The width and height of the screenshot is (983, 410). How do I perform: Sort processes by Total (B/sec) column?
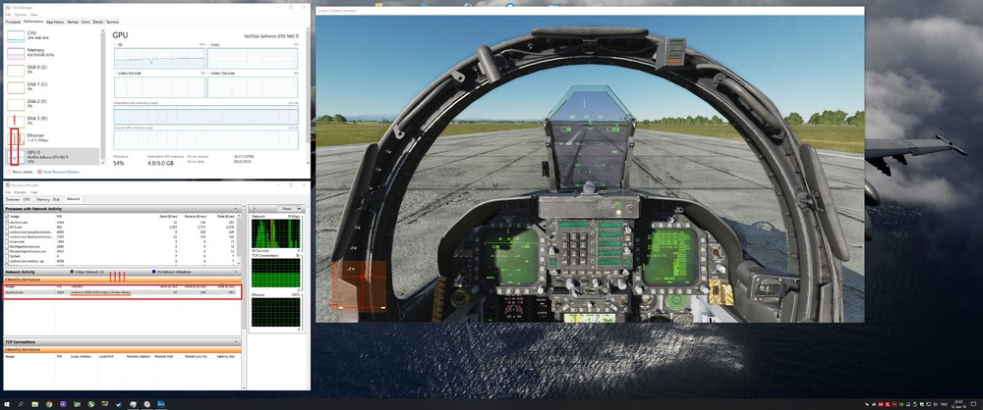pyautogui.click(x=226, y=216)
